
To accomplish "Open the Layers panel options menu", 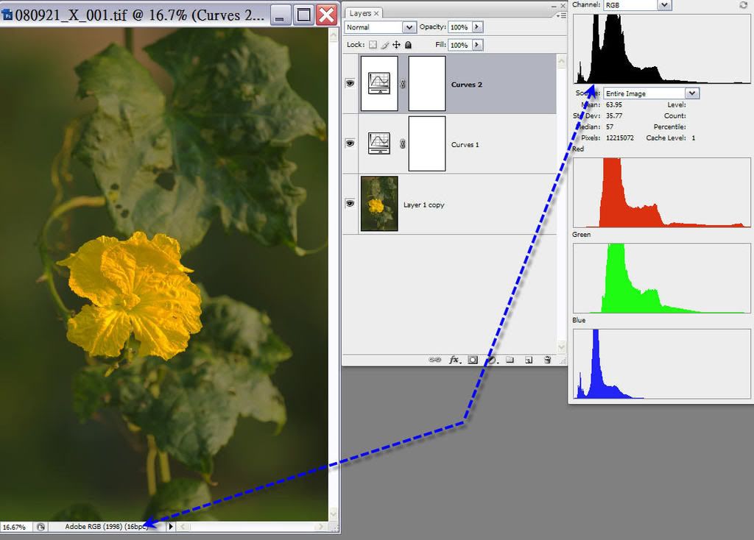I will (x=561, y=16).
